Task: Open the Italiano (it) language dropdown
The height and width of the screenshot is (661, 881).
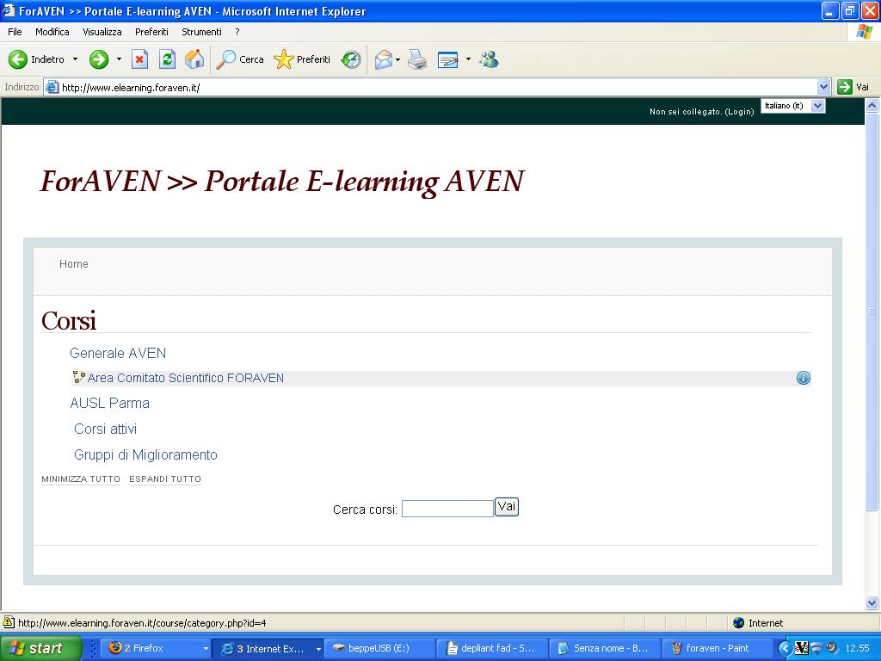Action: (792, 106)
